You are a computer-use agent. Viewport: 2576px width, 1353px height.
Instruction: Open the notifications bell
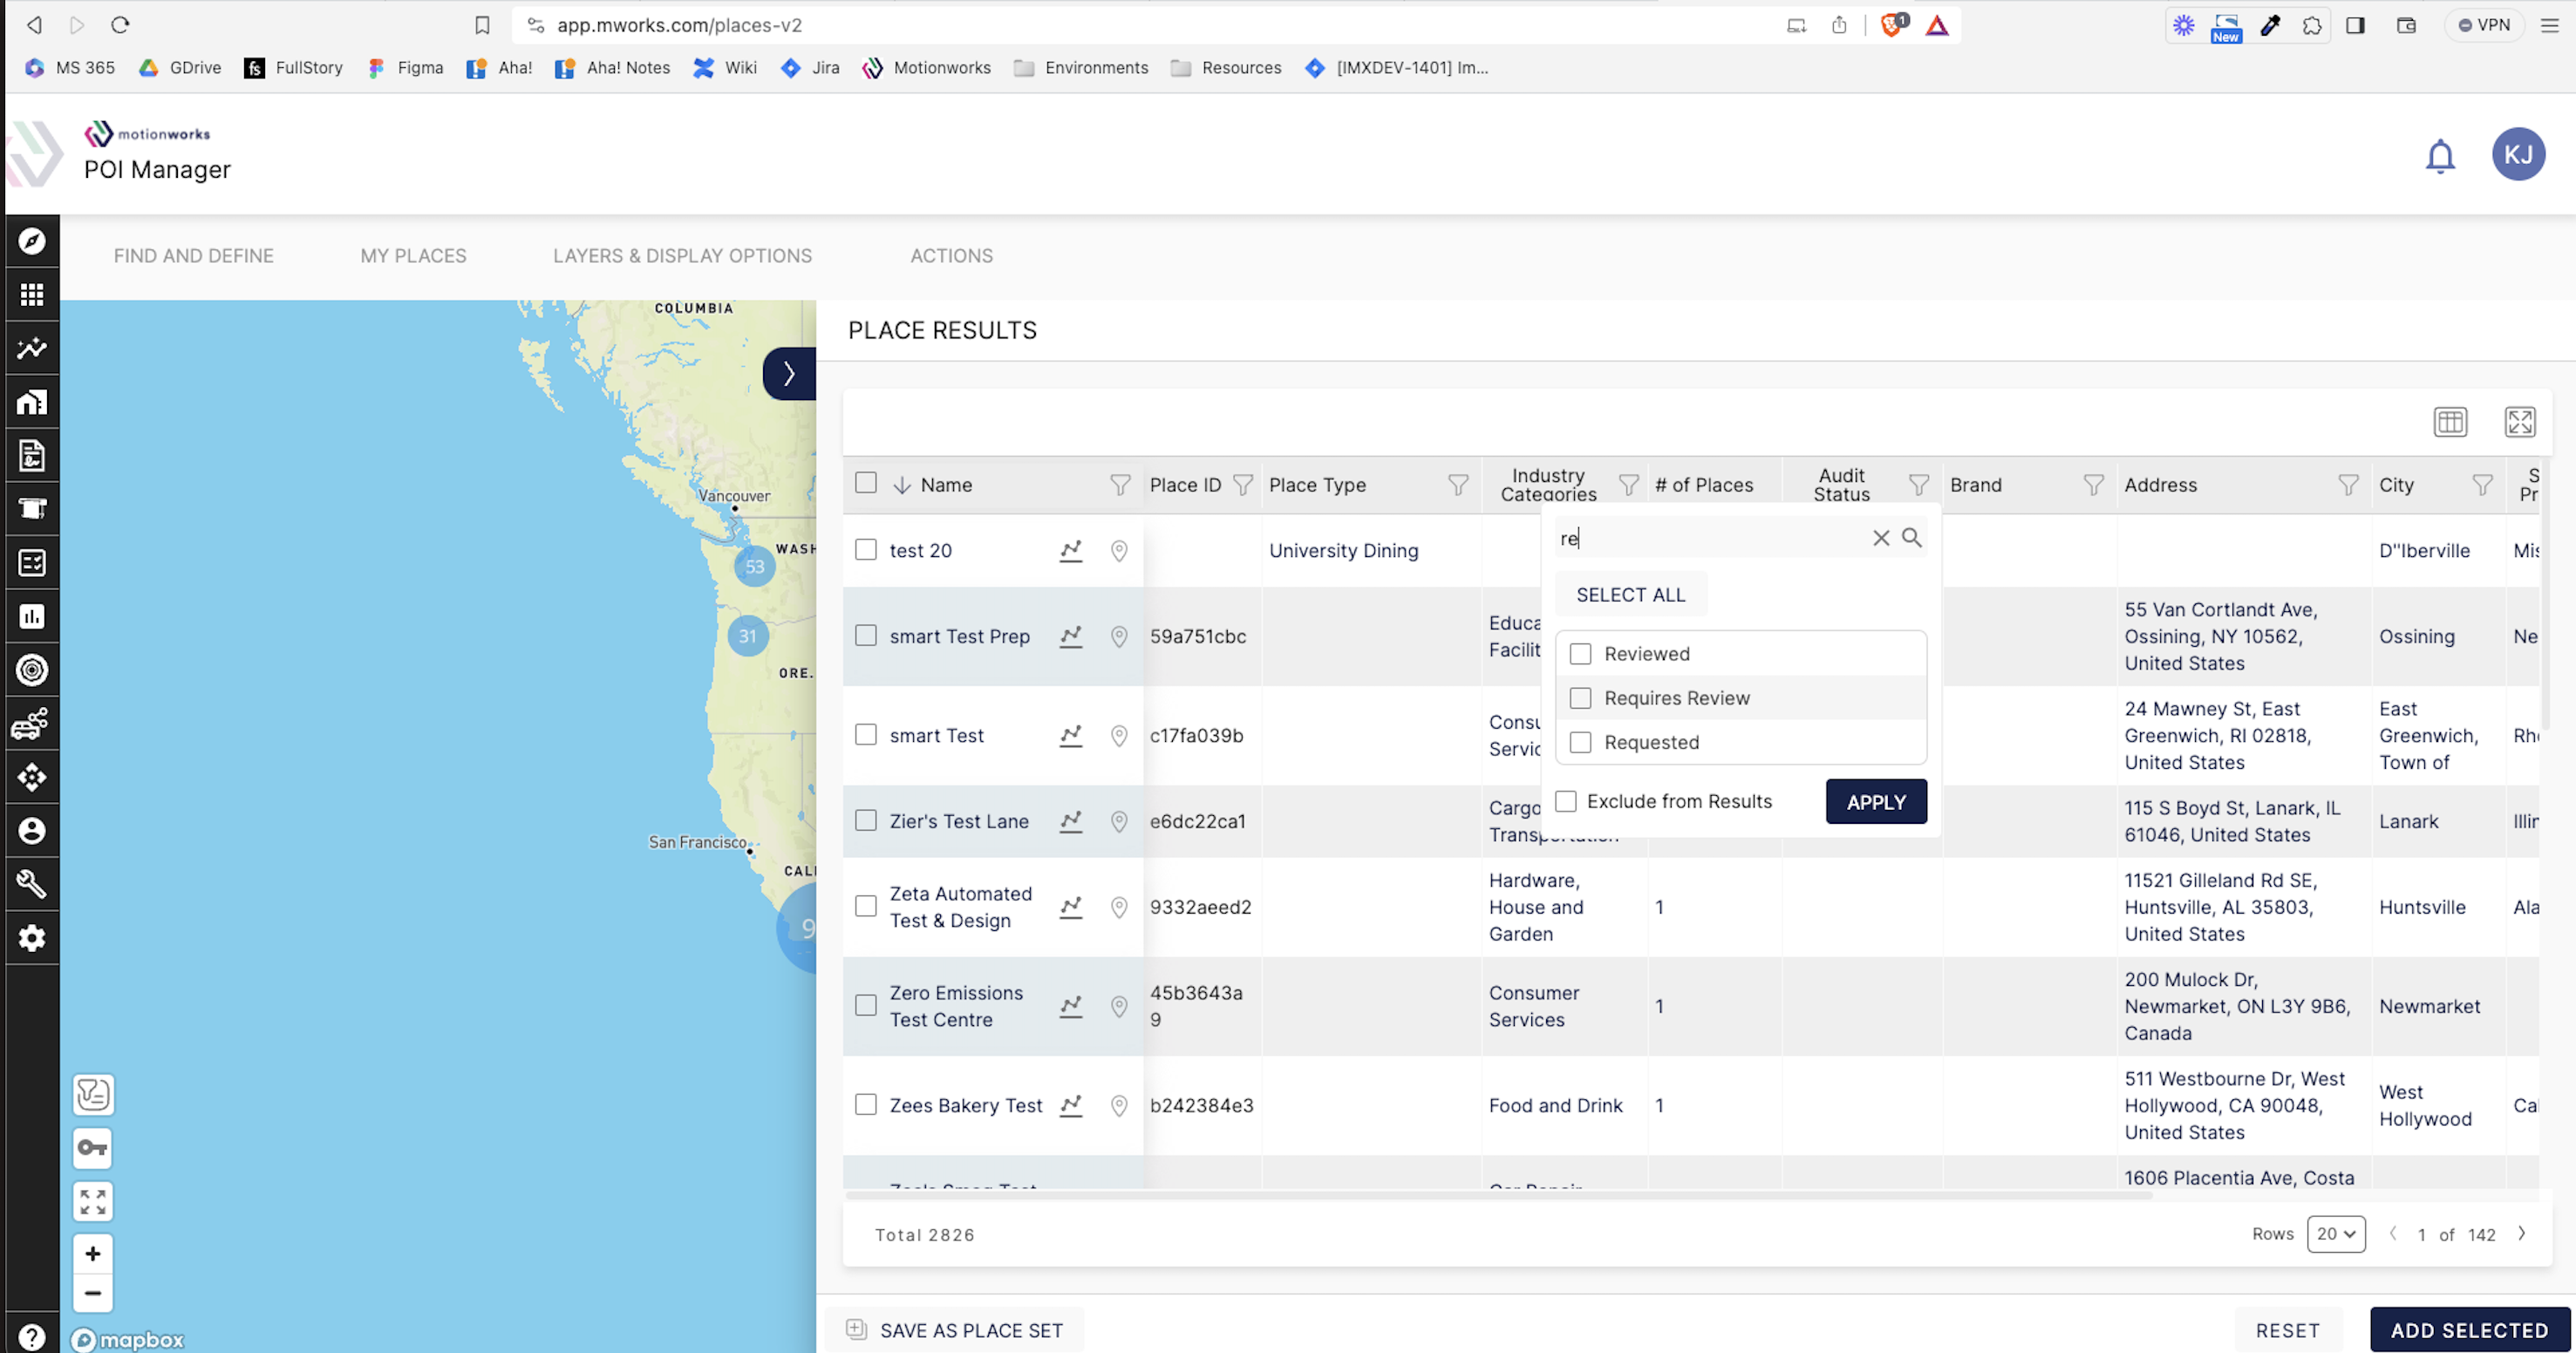pos(2440,156)
